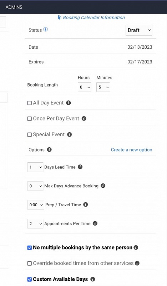Screen dimensions: 167x286
Task: Click the All Day Event info icon
Action: pos(69,103)
